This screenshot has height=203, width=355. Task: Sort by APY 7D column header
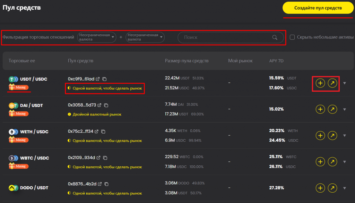[276, 61]
